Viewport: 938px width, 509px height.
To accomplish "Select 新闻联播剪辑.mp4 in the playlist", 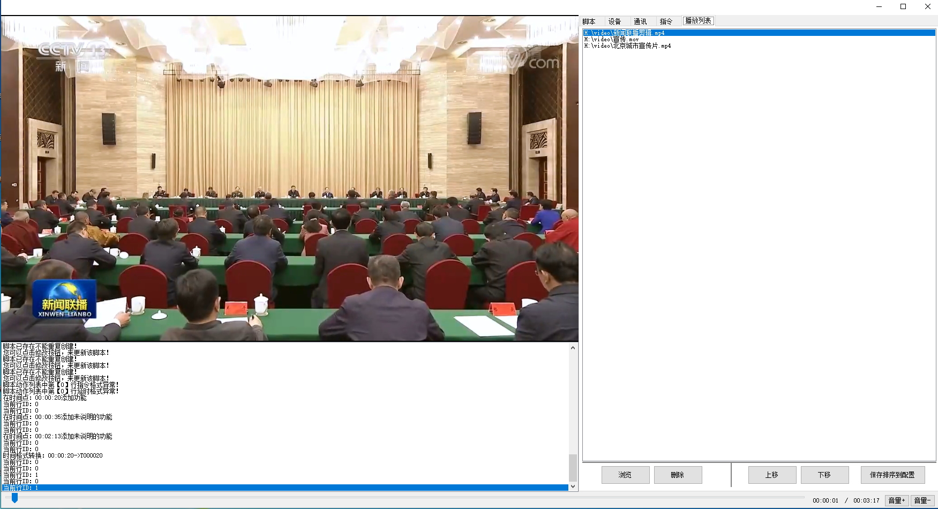I will coord(625,33).
